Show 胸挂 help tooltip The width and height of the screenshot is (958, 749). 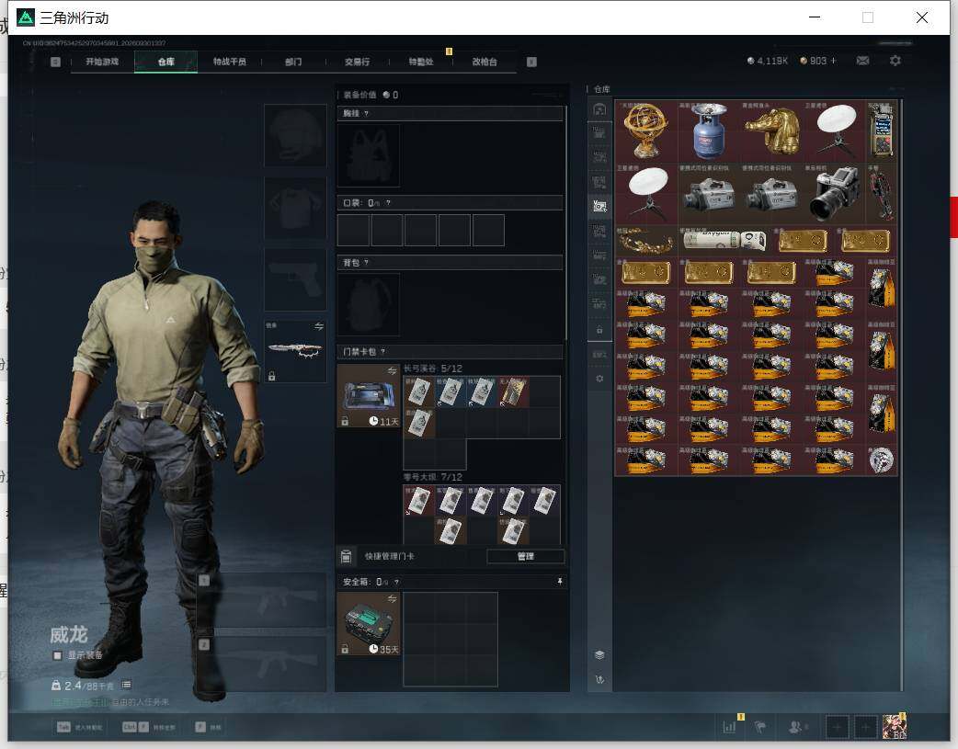(x=366, y=114)
